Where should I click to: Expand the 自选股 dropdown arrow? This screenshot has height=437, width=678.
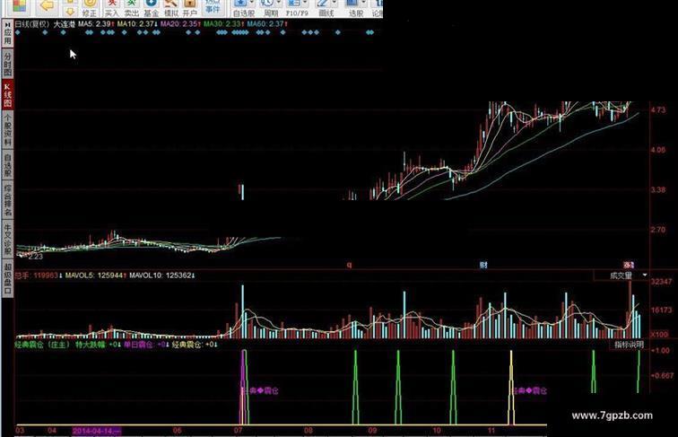pos(252,3)
